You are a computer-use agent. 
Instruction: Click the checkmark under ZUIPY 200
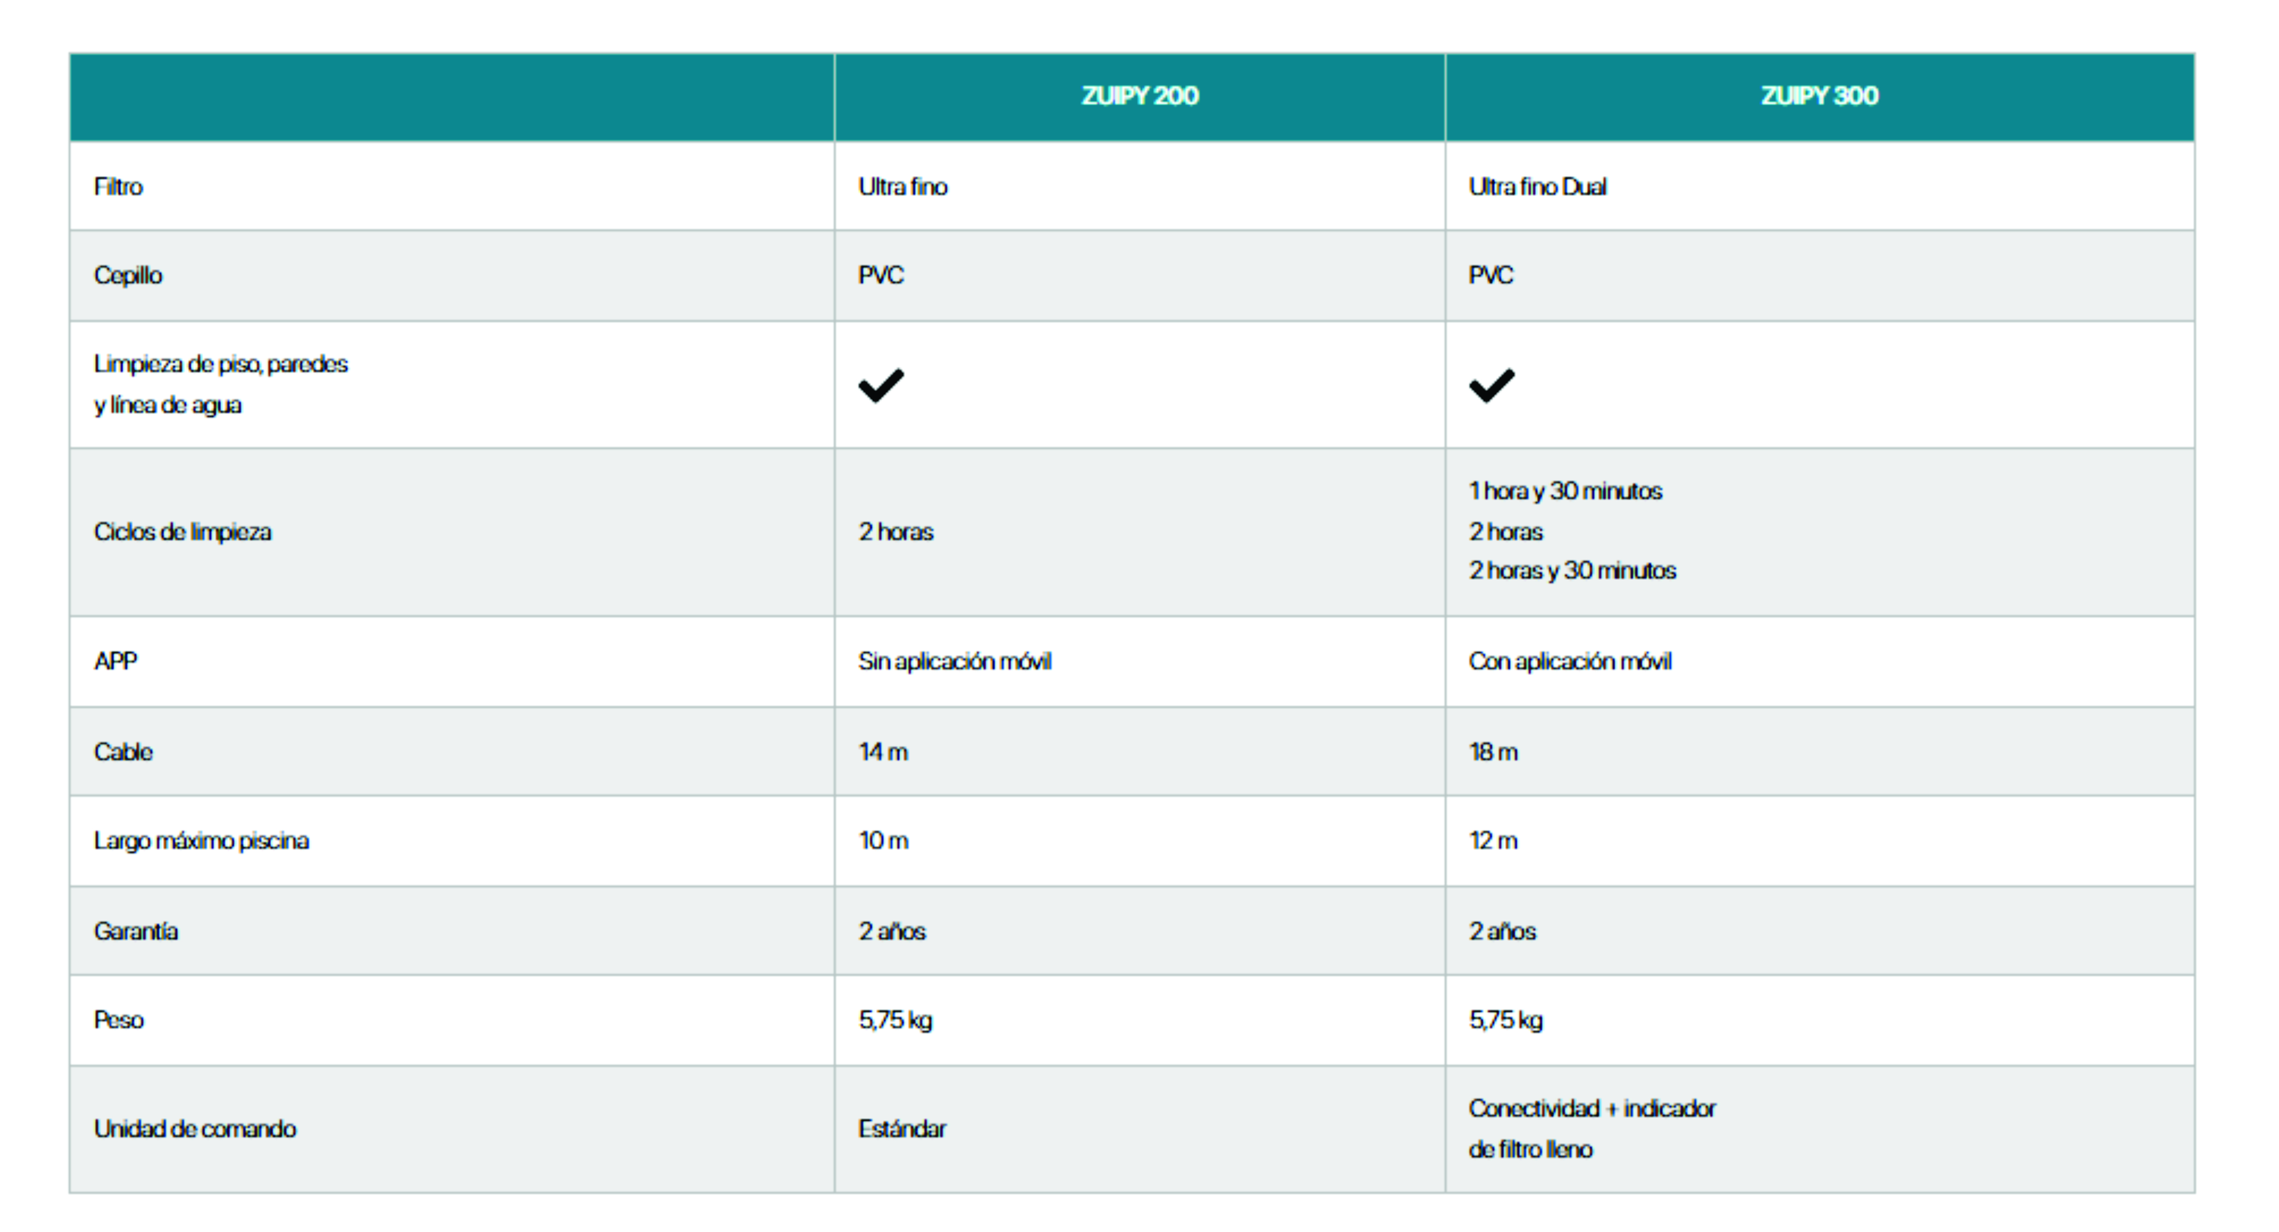pos(881,385)
